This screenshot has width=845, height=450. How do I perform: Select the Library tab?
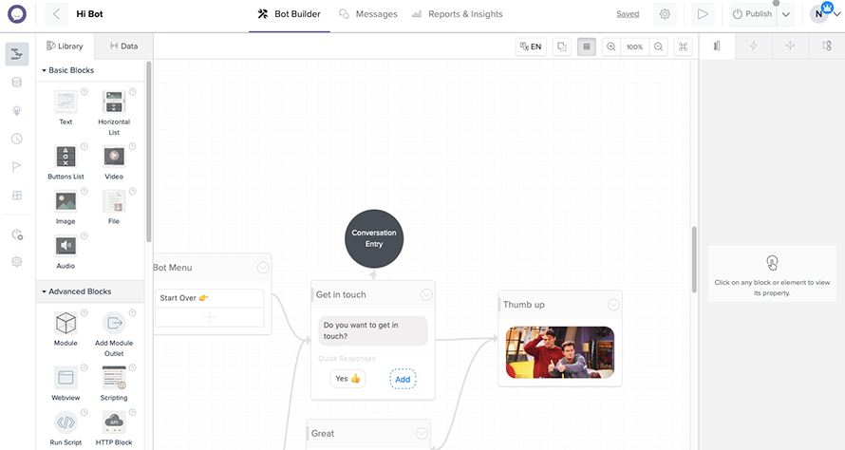66,46
